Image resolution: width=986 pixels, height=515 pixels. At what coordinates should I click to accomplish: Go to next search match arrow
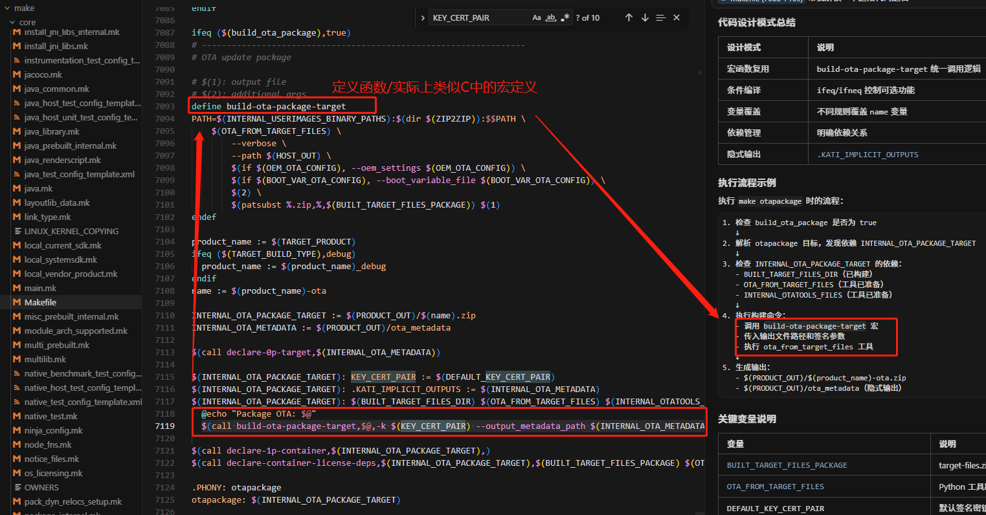[x=645, y=17]
